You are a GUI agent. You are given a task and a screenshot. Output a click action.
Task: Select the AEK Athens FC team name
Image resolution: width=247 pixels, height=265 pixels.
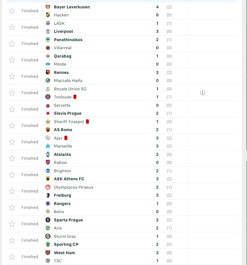point(69,179)
